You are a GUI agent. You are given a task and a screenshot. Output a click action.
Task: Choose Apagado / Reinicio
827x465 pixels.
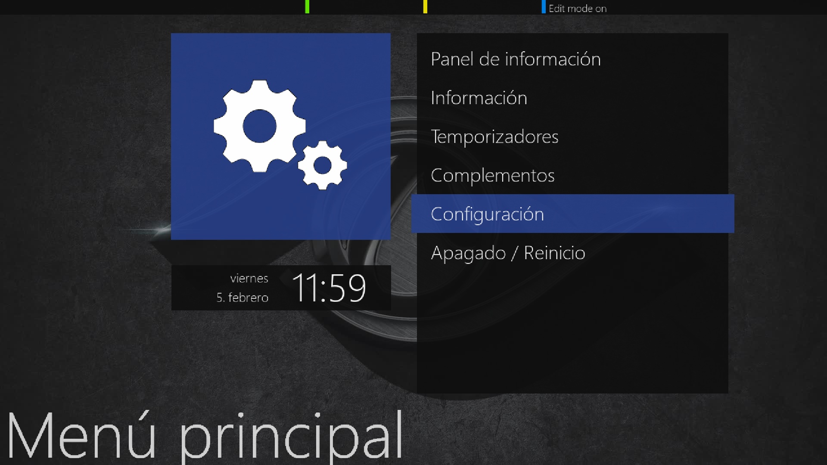point(572,253)
